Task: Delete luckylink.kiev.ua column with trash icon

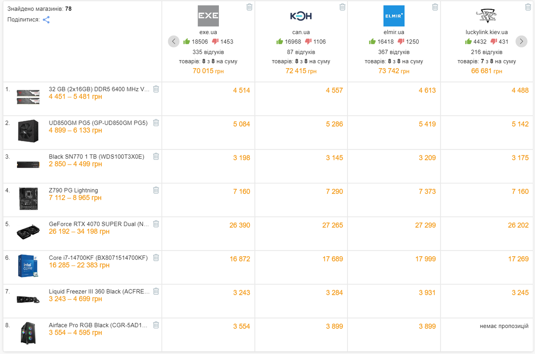Action: (x=528, y=7)
